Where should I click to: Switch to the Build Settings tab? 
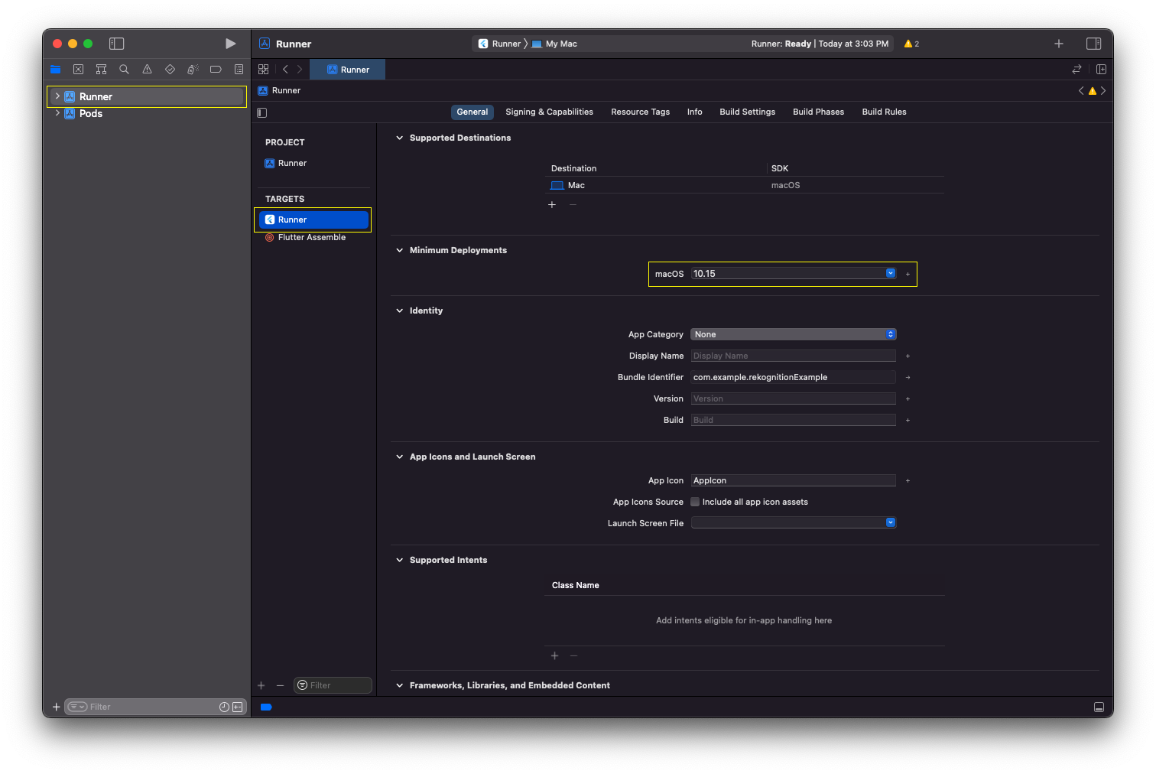[747, 112]
